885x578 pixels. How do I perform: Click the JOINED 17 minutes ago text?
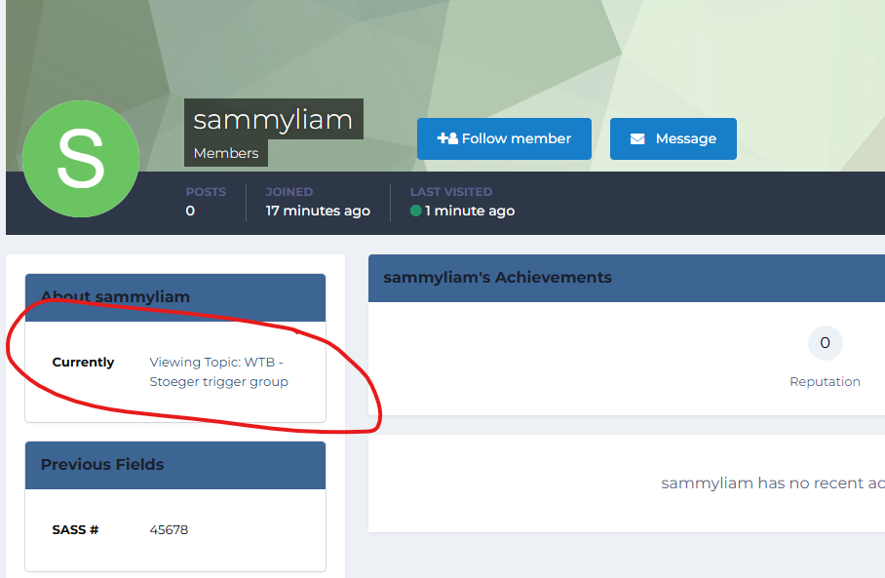(x=318, y=211)
